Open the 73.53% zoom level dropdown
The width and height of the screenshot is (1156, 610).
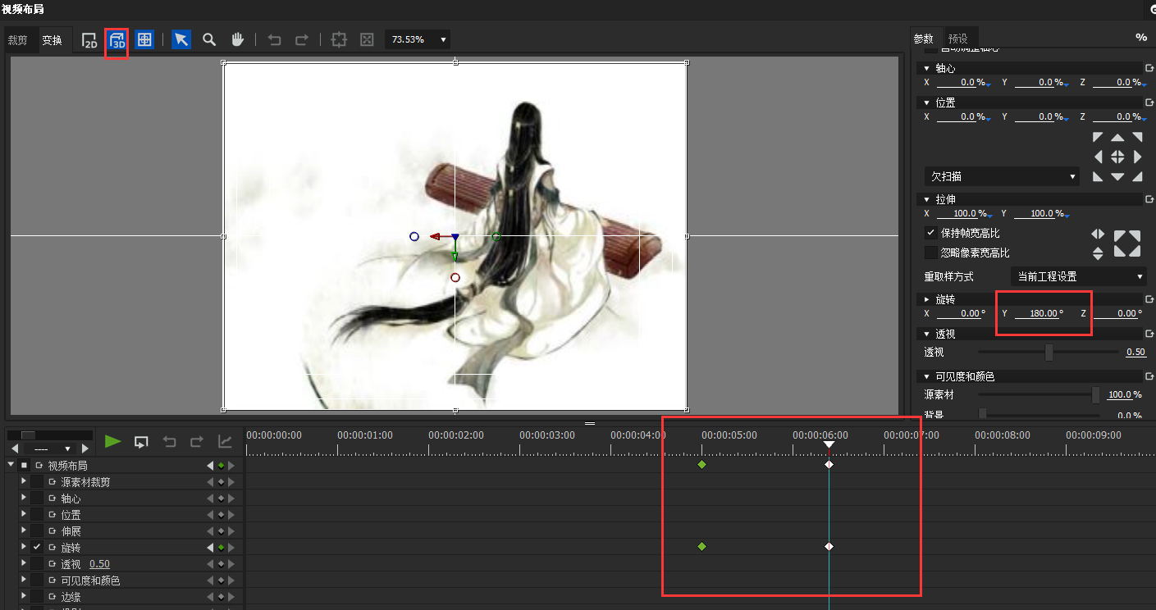coord(418,39)
